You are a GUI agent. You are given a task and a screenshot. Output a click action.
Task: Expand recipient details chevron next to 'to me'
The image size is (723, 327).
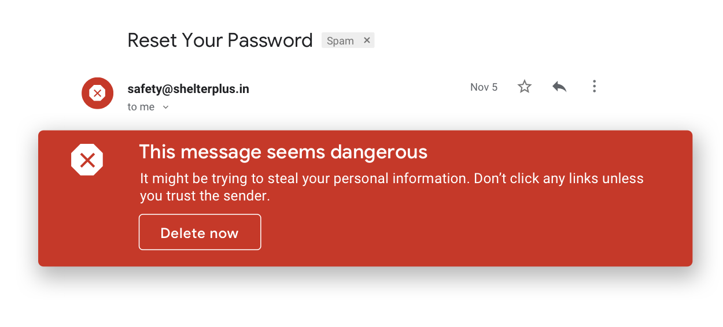166,107
